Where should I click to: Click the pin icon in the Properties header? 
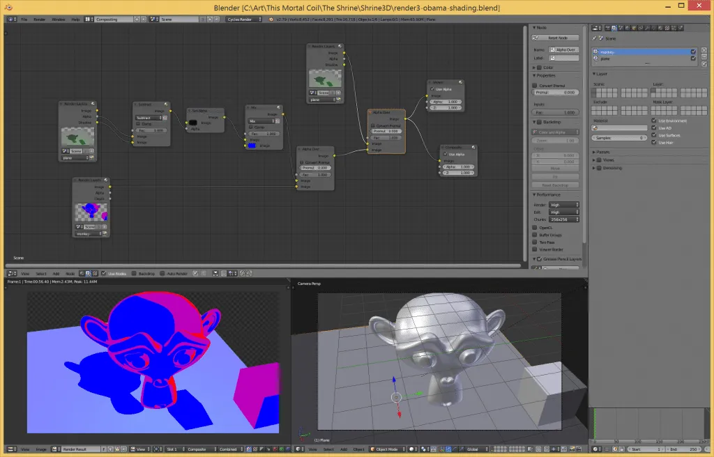coord(594,38)
